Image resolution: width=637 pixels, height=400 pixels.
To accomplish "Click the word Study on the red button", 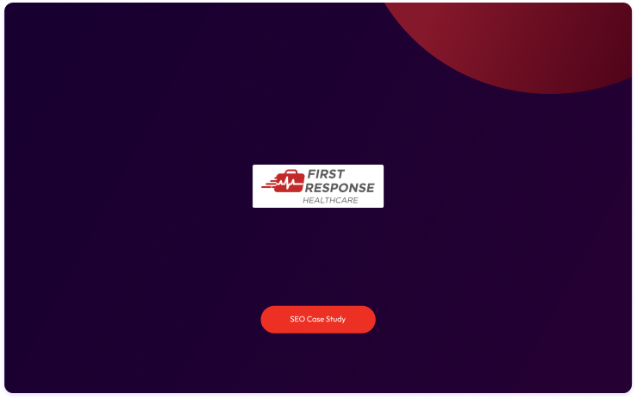I will [x=335, y=320].
